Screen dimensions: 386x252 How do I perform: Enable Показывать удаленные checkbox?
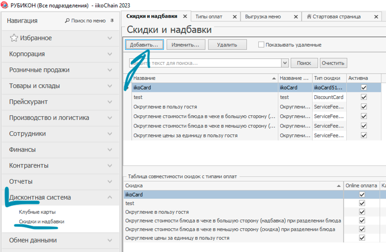pos(261,45)
